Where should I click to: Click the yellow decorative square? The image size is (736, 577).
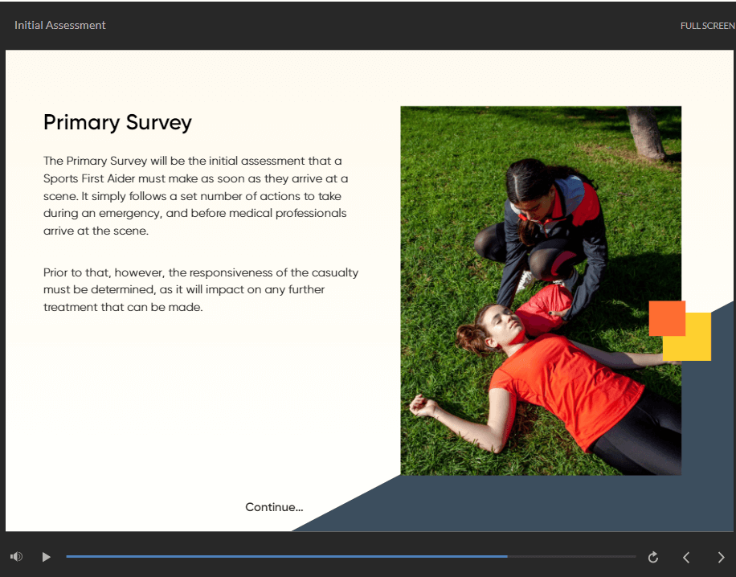[695, 344]
